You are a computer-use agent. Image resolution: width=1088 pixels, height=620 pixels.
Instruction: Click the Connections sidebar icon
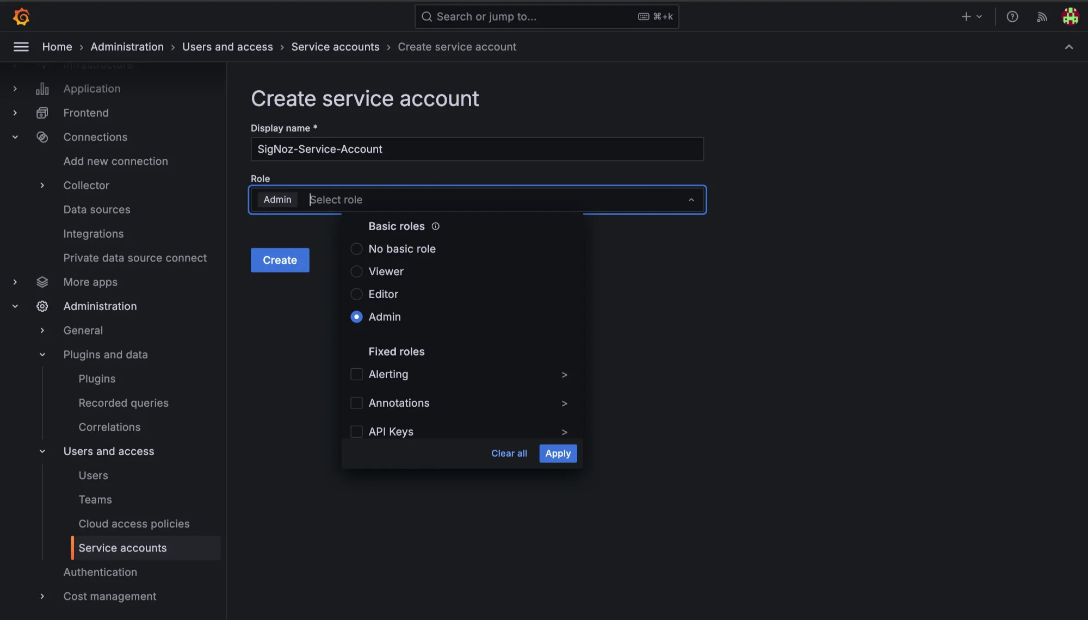tap(42, 137)
